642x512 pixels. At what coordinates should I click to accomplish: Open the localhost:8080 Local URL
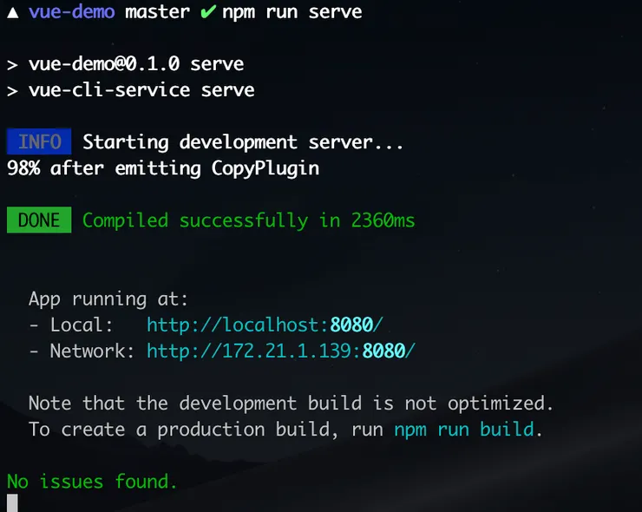pos(265,325)
